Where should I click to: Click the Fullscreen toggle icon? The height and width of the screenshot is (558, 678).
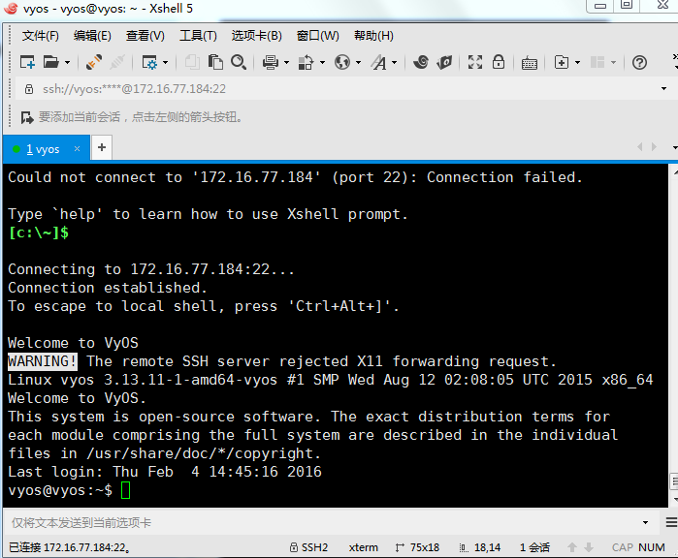pos(475,62)
